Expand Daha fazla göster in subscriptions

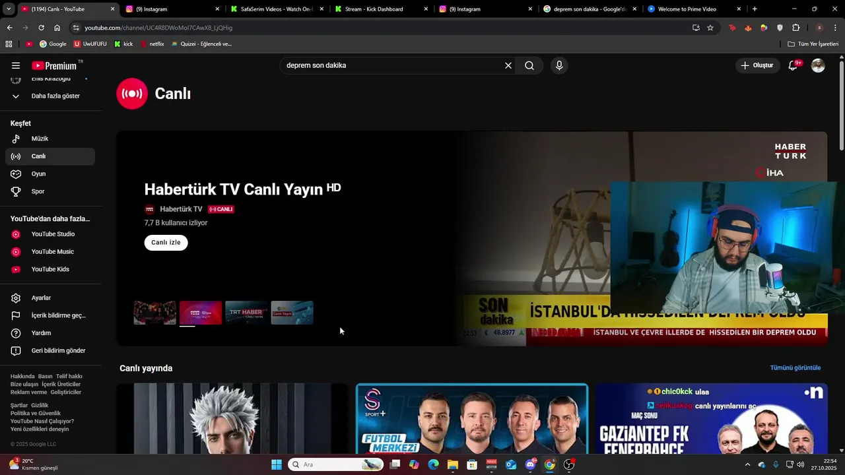pyautogui.click(x=50, y=96)
